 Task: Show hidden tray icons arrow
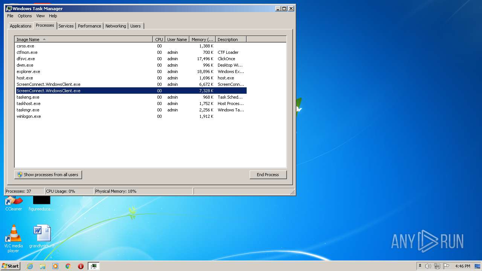click(x=420, y=266)
